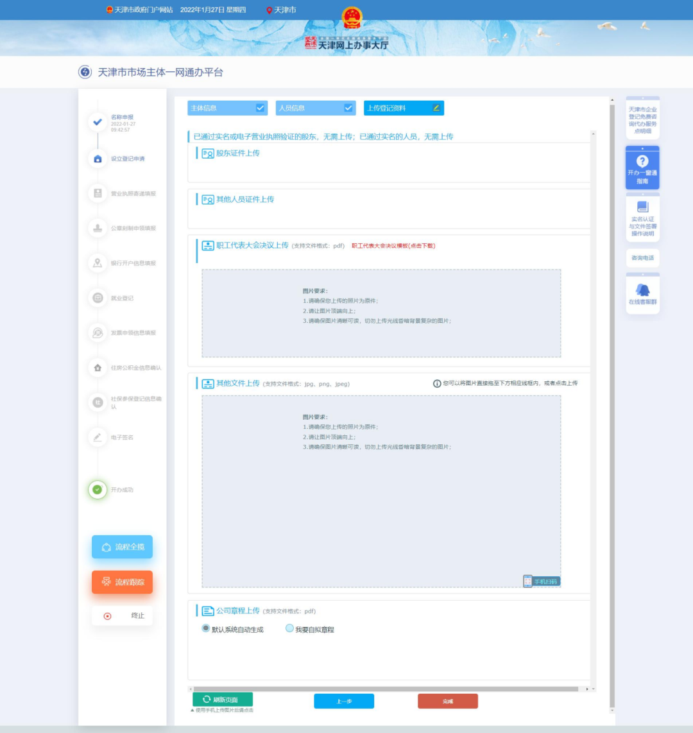The width and height of the screenshot is (693, 733).
Task: Click the 社保参保登记信息确认 step icon
Action: (x=97, y=402)
